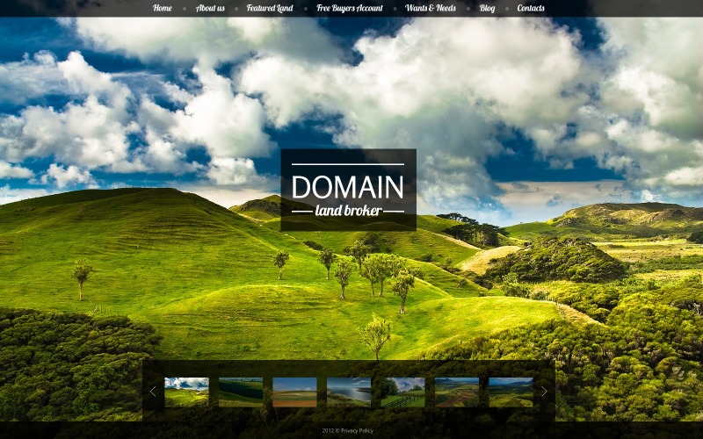Select Free Buyers Account menu item
The height and width of the screenshot is (439, 703).
click(350, 9)
